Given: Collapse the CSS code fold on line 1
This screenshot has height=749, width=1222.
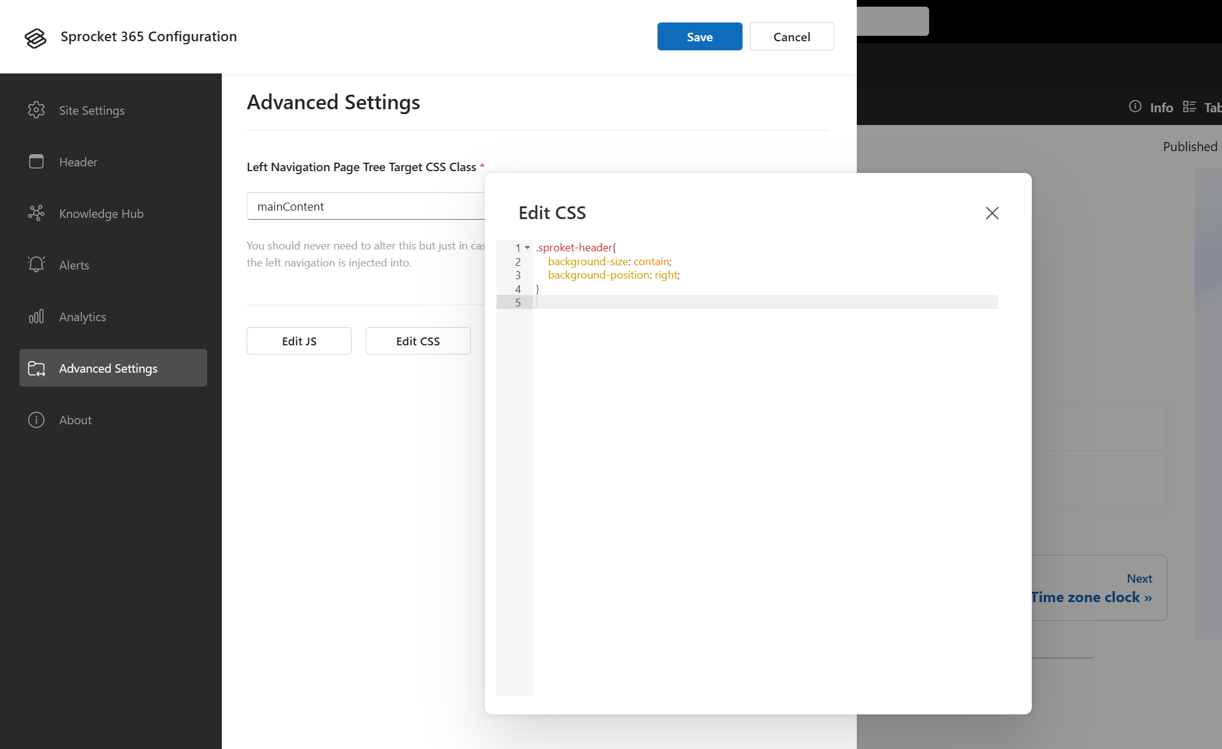Looking at the screenshot, I should 527,248.
